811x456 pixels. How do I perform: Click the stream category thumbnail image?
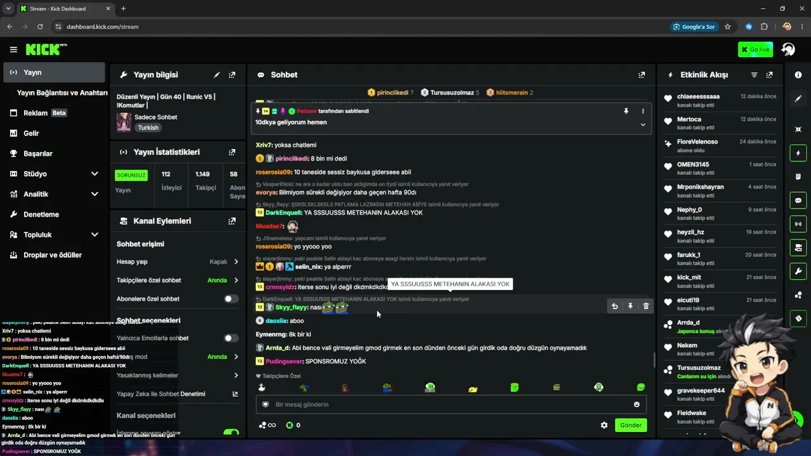coord(124,122)
